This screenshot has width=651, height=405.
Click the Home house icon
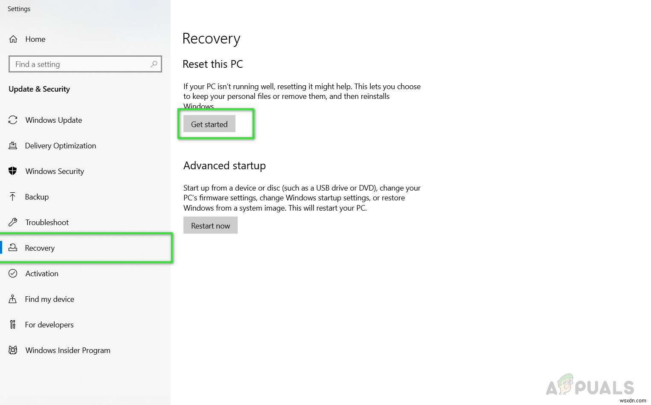[13, 39]
